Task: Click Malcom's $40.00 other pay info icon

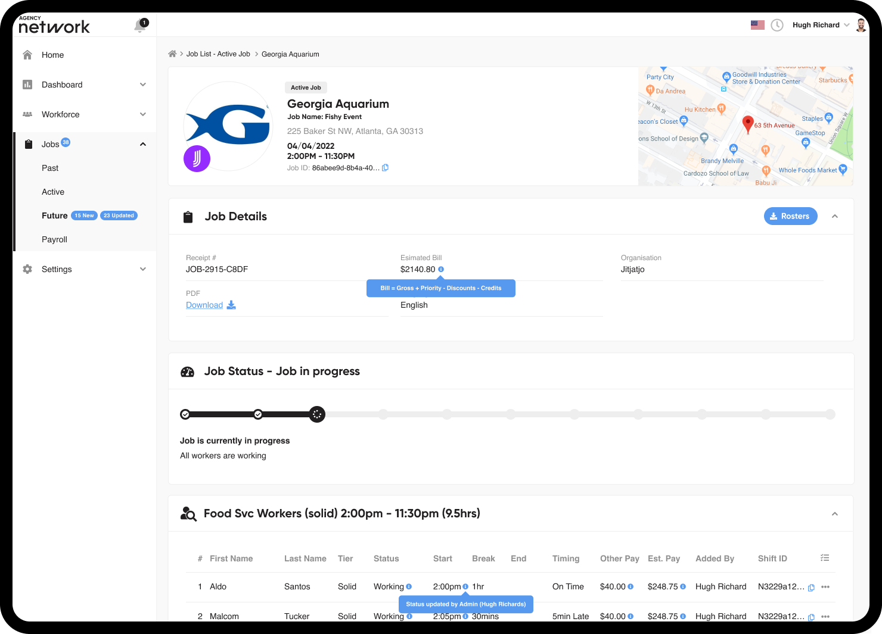Action: pyautogui.click(x=631, y=617)
